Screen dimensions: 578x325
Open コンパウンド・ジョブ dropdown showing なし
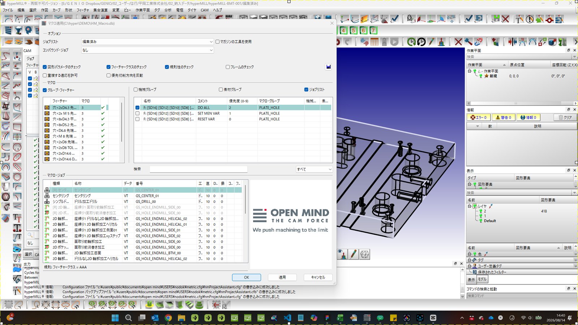tap(147, 50)
